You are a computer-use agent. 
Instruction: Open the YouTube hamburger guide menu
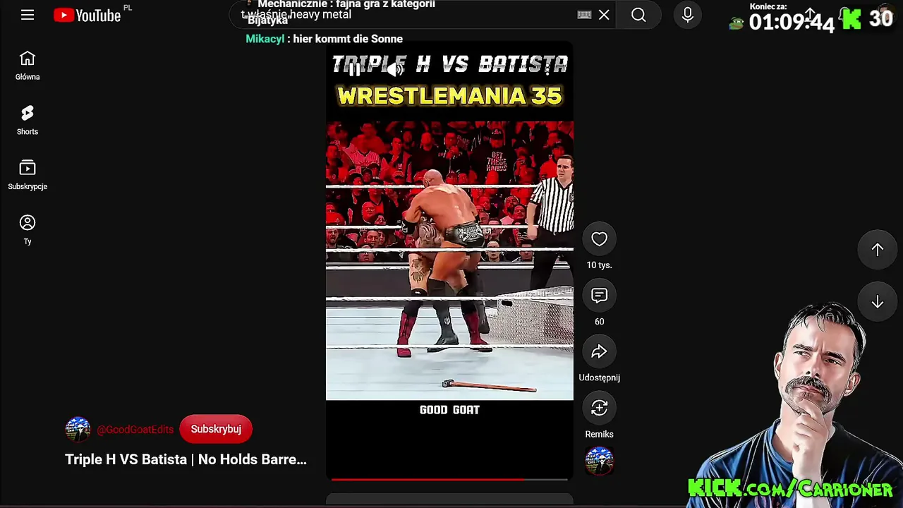tap(28, 15)
